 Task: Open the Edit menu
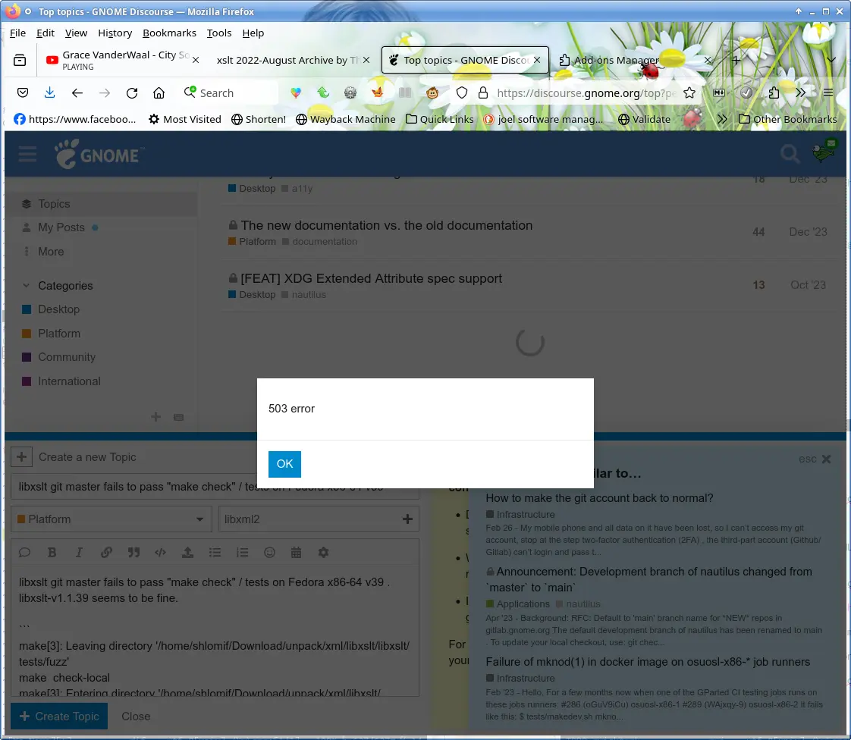tap(46, 33)
